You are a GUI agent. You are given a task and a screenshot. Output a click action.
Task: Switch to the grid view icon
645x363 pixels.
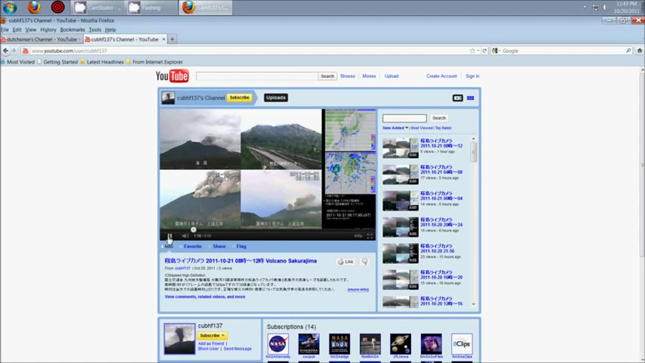tap(470, 98)
